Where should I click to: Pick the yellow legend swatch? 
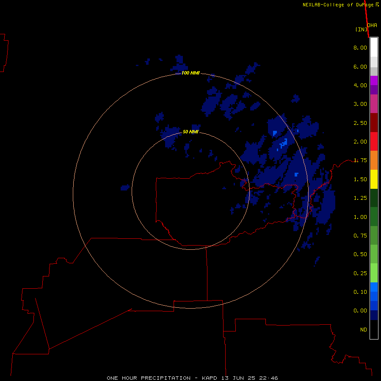coord(374,179)
